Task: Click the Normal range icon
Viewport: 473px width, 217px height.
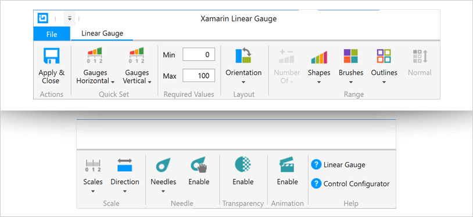Action: pos(420,57)
